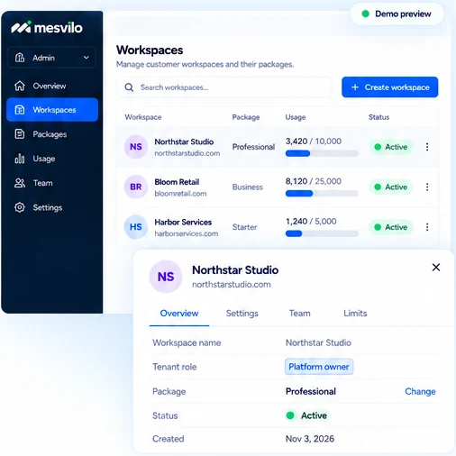Viewport: 456px width, 456px height.
Task: Click the Status column header
Action: [x=379, y=117]
